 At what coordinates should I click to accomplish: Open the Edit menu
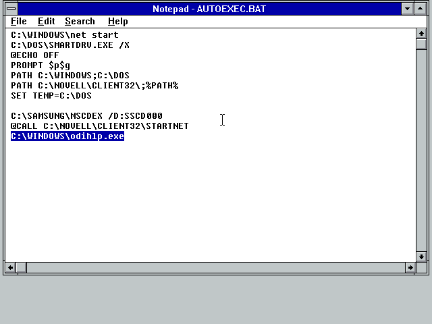(x=47, y=21)
